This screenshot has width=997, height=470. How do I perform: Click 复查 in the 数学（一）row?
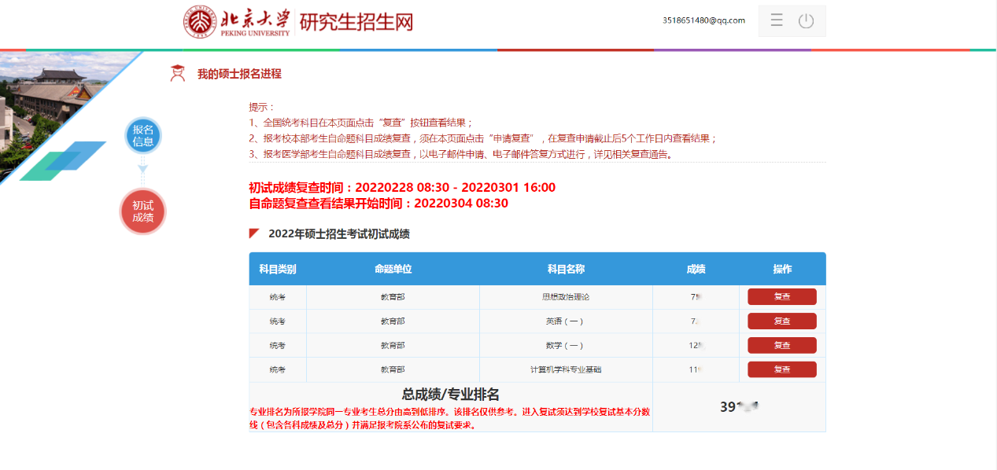(781, 345)
